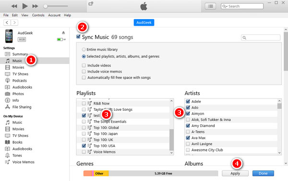
Task: Open Audiobooks under On My Device
Action: click(22, 149)
